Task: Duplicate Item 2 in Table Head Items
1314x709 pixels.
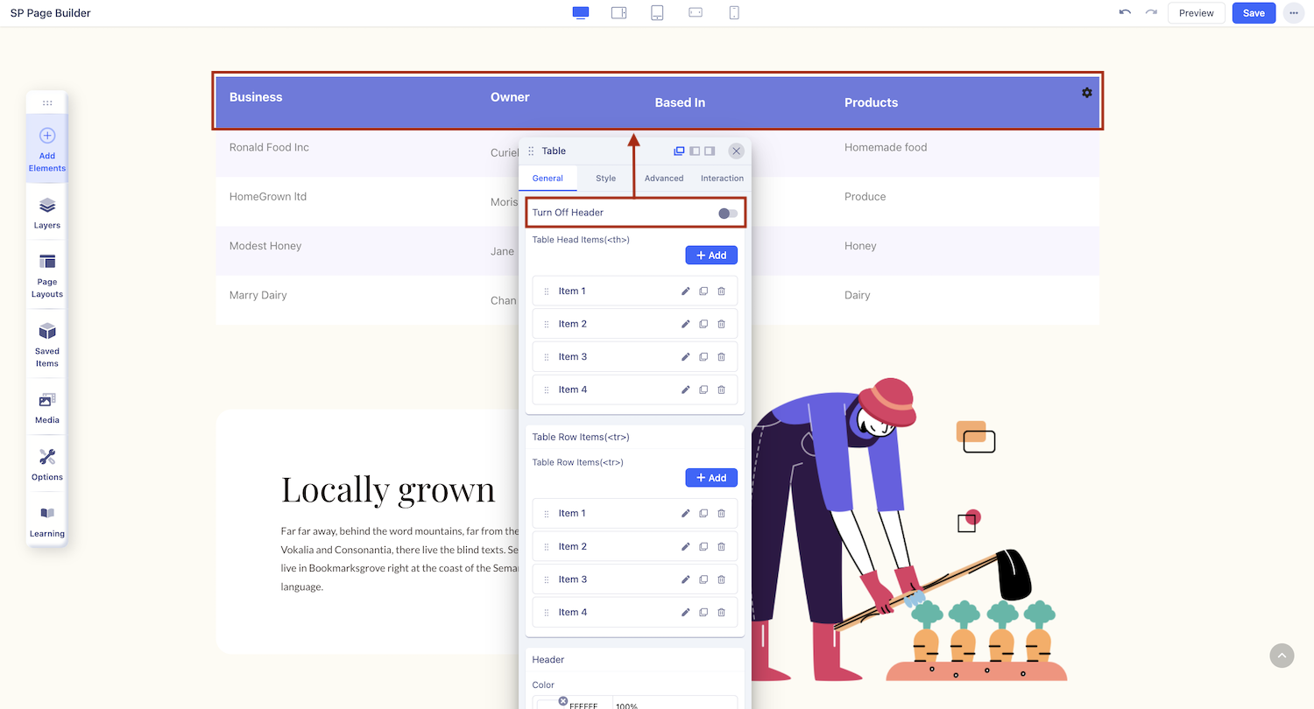Action: (703, 324)
